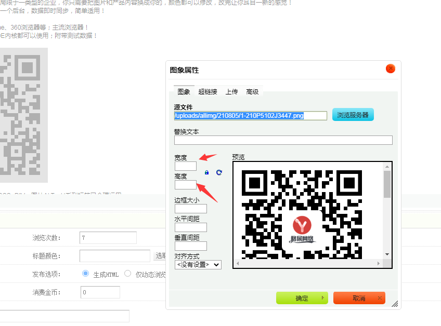The image size is (441, 326).
Task: Close the 图象属性 dialog with red X
Action: (391, 69)
